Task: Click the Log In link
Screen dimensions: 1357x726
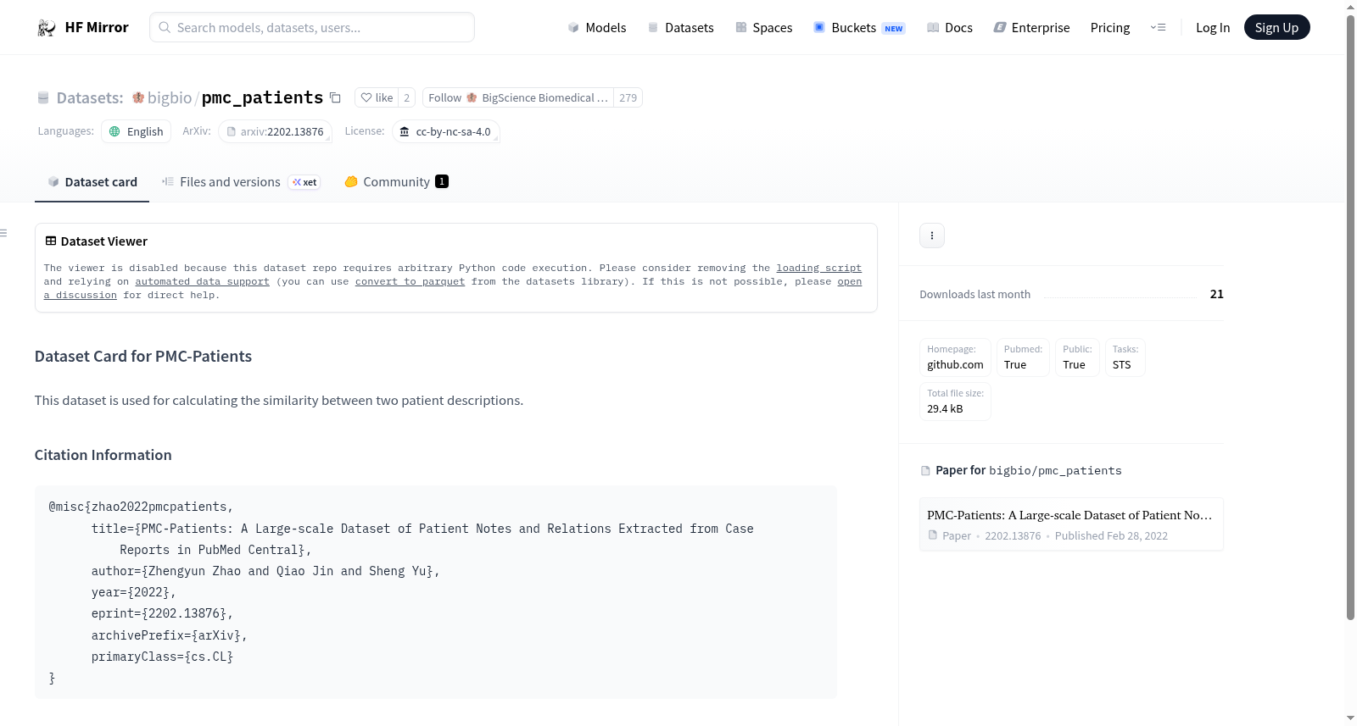Action: coord(1213,28)
